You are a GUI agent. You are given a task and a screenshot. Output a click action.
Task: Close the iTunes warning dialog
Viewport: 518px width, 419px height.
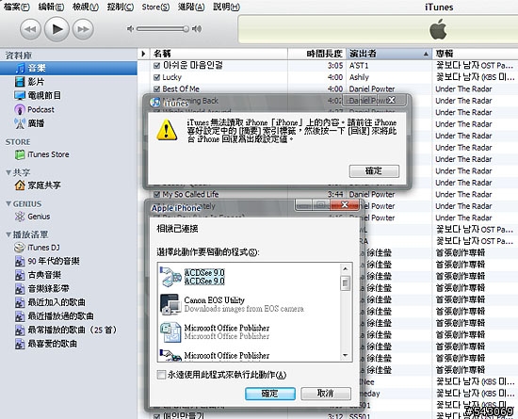(392, 100)
